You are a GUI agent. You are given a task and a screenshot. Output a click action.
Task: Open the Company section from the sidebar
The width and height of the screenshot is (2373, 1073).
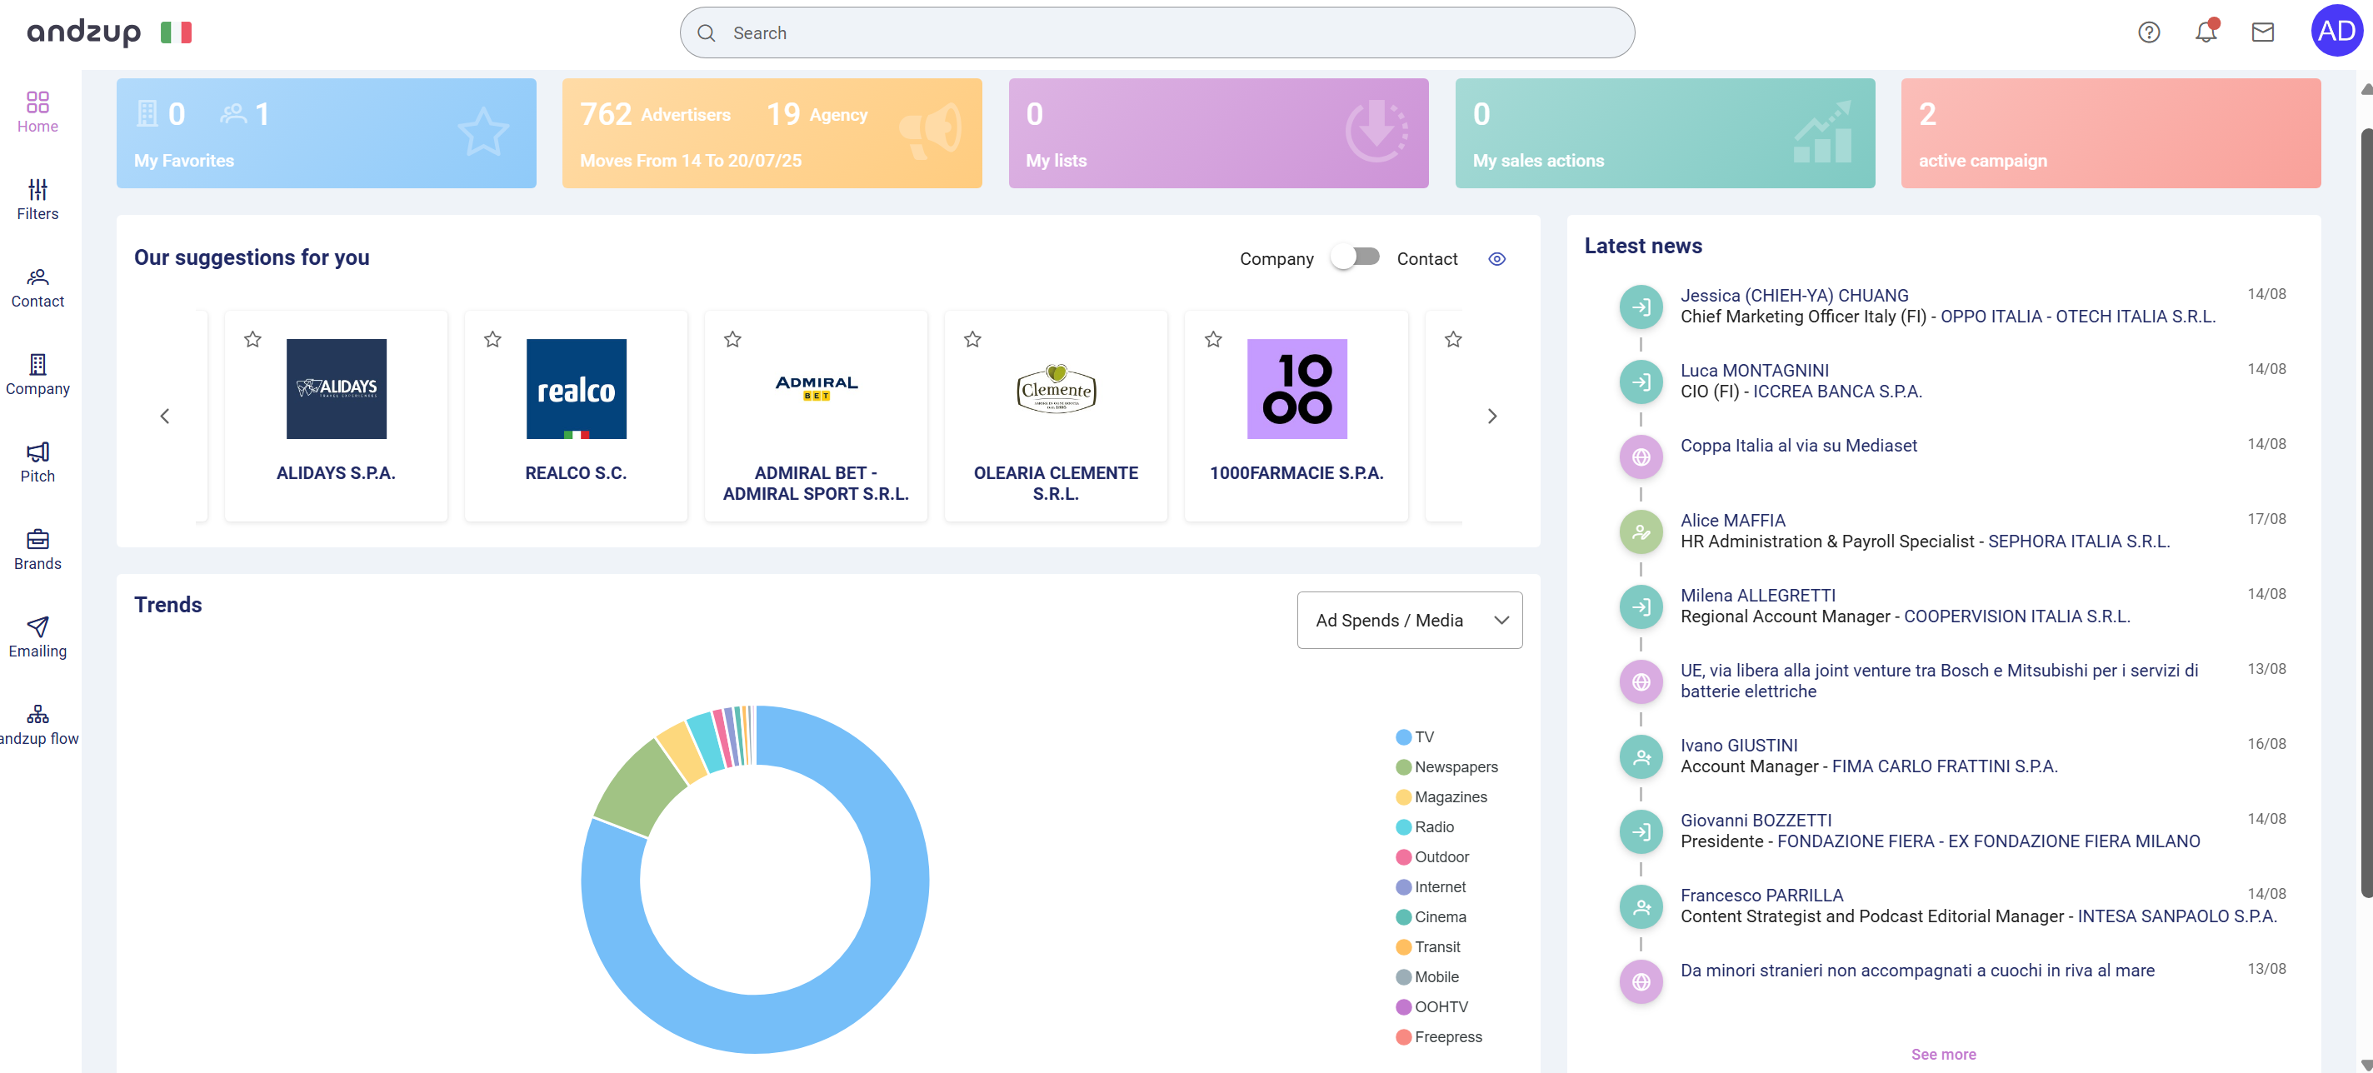tap(37, 375)
